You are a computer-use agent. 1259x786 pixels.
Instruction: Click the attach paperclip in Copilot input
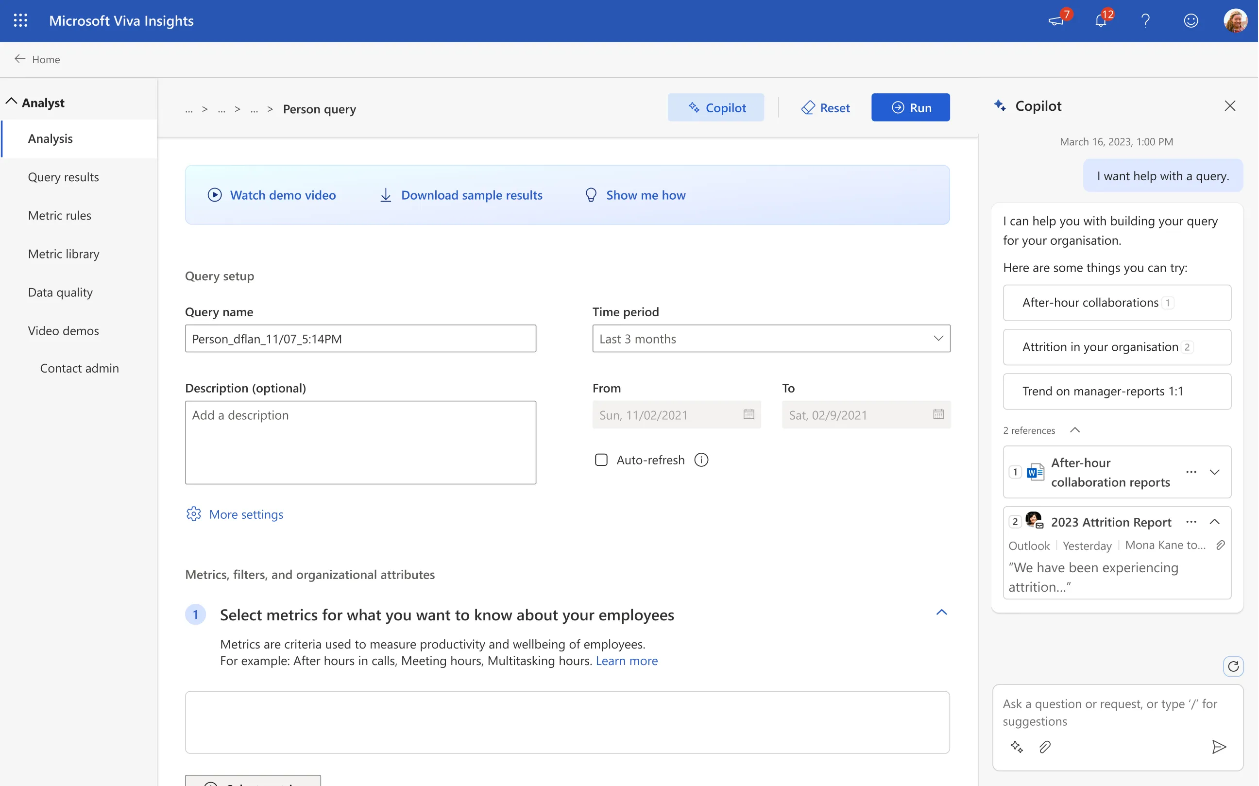coord(1045,747)
